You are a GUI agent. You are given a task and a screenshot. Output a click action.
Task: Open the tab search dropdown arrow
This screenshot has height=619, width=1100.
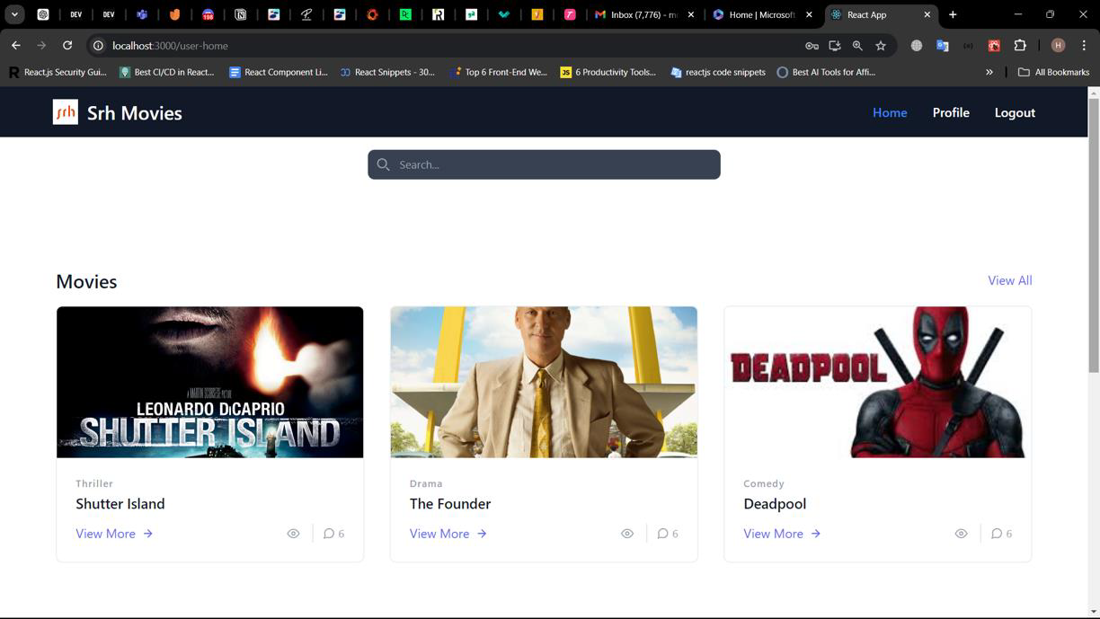coord(14,14)
